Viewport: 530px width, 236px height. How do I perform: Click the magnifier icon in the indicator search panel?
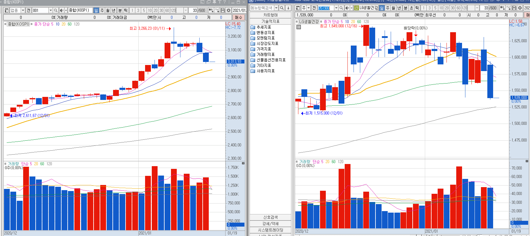point(282,8)
